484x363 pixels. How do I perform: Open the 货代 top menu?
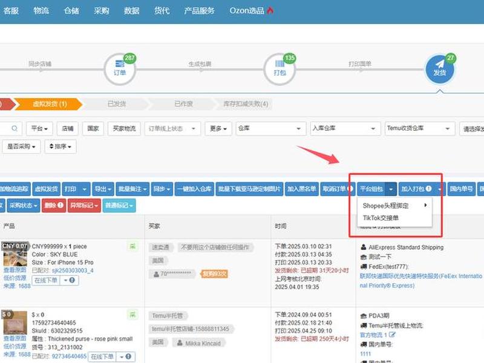pyautogui.click(x=162, y=11)
